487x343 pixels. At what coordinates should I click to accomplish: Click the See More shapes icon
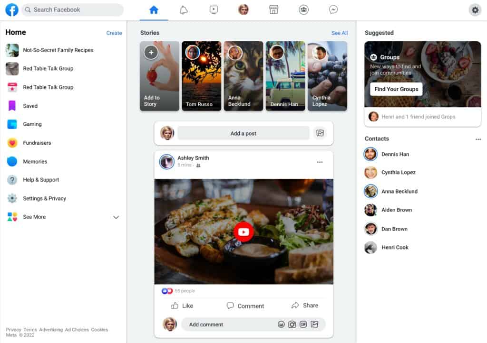[12, 217]
